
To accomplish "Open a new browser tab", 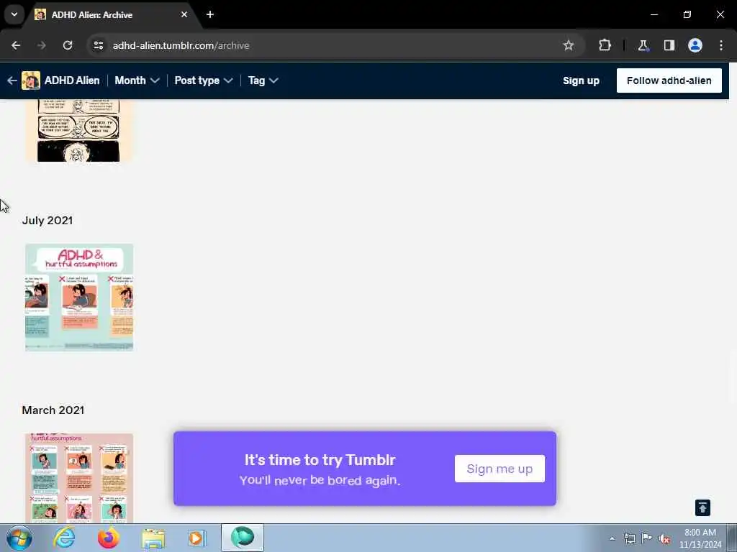I will [x=210, y=14].
